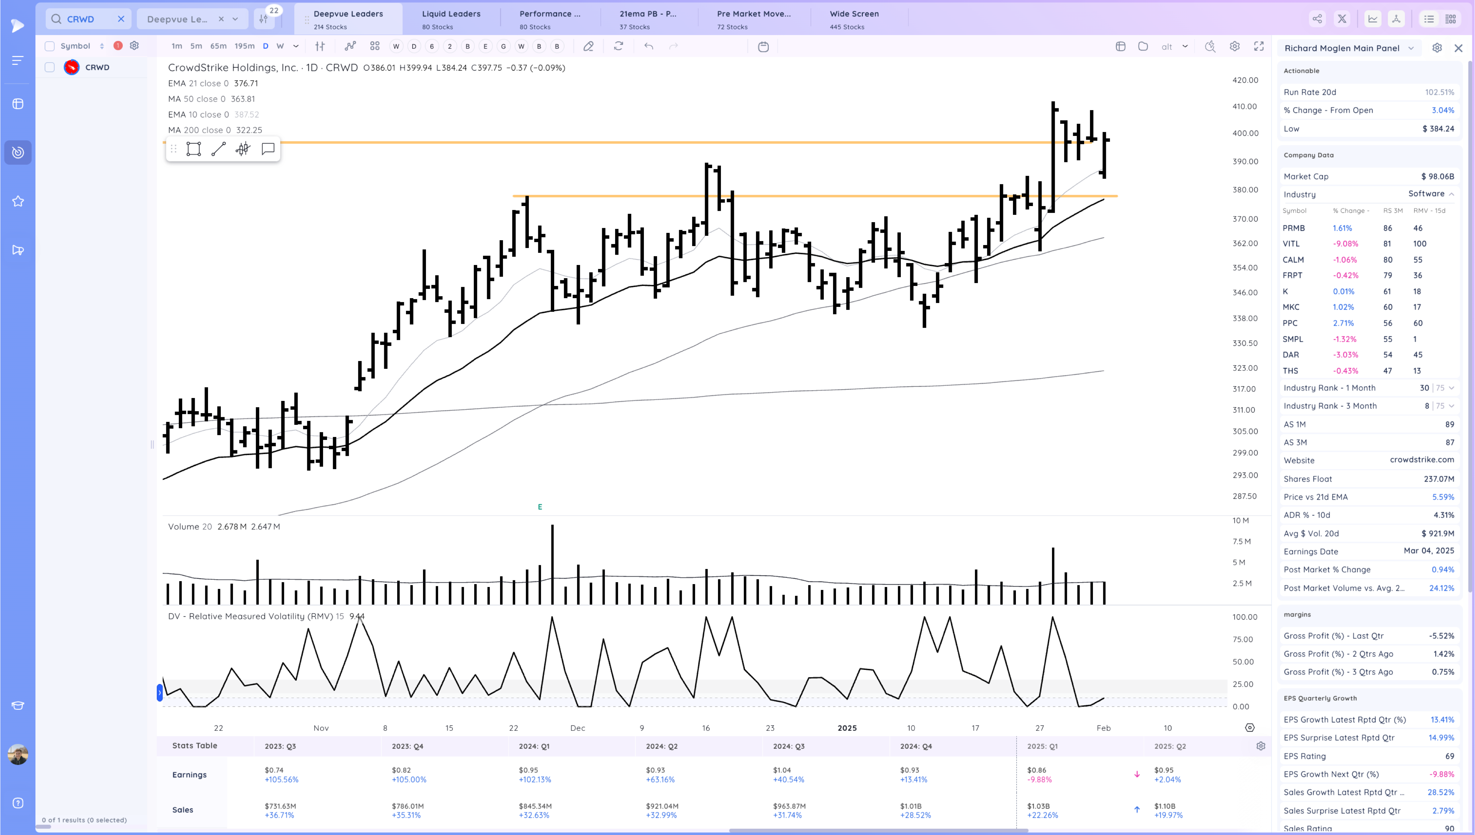Viewport: 1475px width, 835px height.
Task: Toggle fullscreen chart mode
Action: pyautogui.click(x=1259, y=46)
